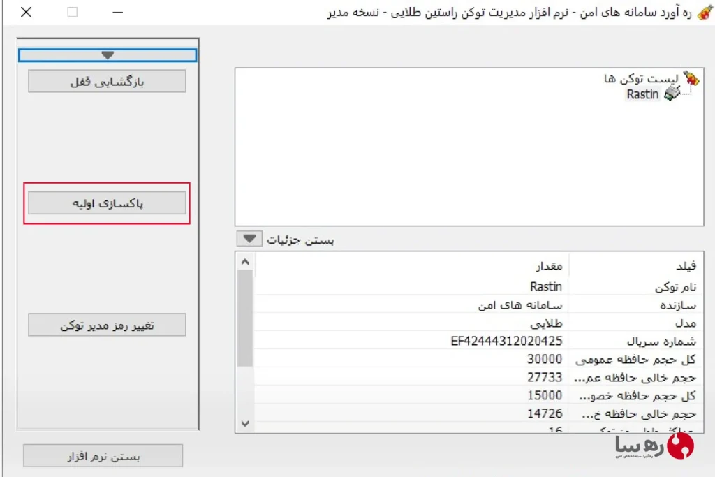The image size is (715, 477).
Task: Click the details table scrollbar thumb
Action: [245, 318]
